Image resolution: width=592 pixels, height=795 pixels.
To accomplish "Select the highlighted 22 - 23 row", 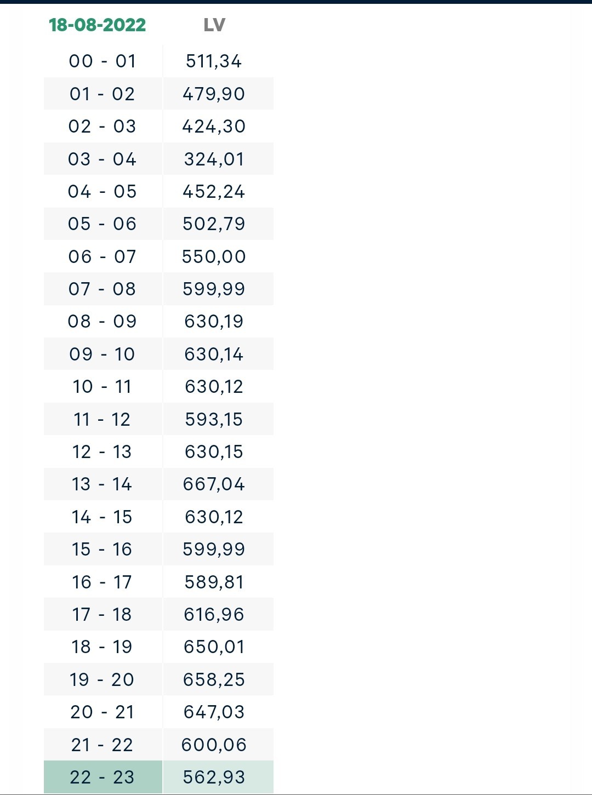I will coord(158,777).
